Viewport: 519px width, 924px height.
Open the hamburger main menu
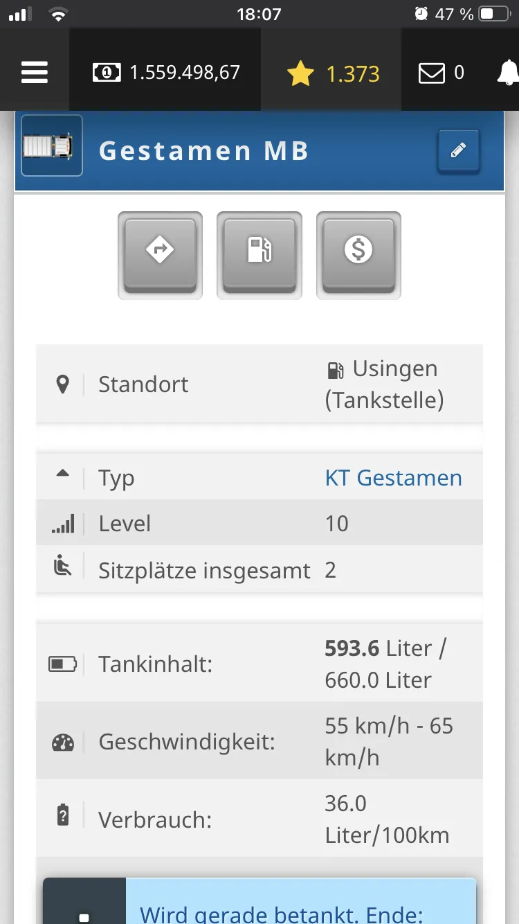(35, 72)
